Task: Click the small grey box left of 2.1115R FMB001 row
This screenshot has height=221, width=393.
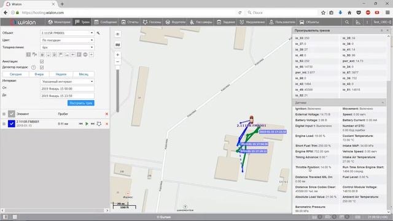Action: click(x=4, y=124)
